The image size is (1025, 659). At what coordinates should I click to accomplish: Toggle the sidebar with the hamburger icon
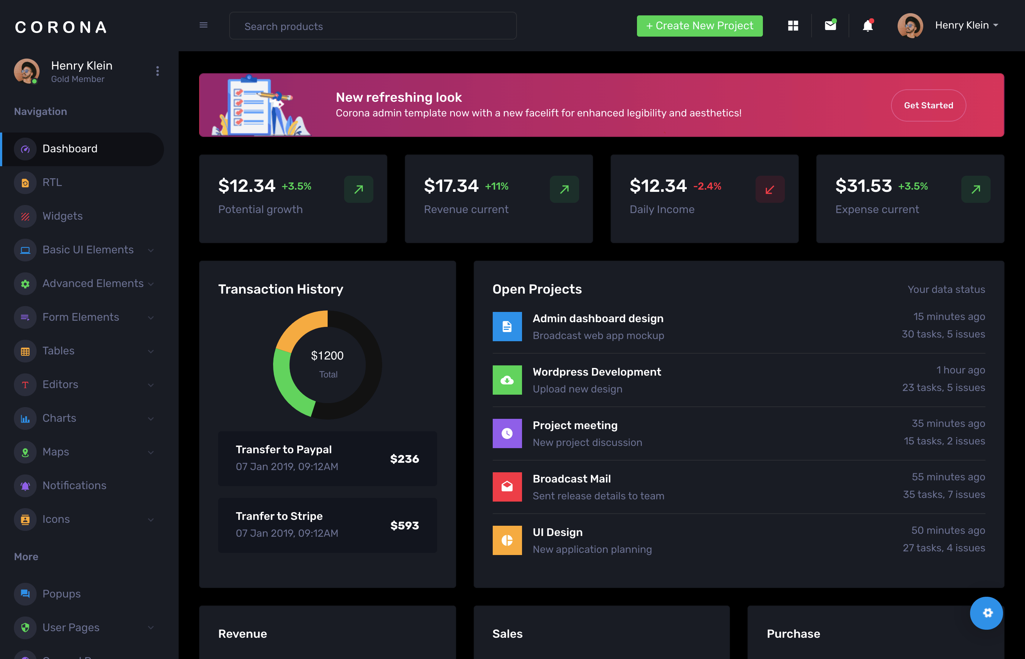click(204, 25)
